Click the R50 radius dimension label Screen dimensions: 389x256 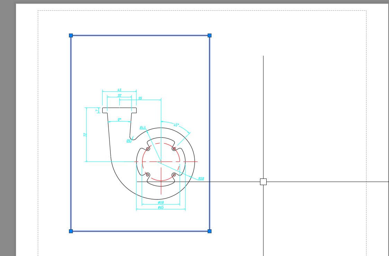coord(201,179)
